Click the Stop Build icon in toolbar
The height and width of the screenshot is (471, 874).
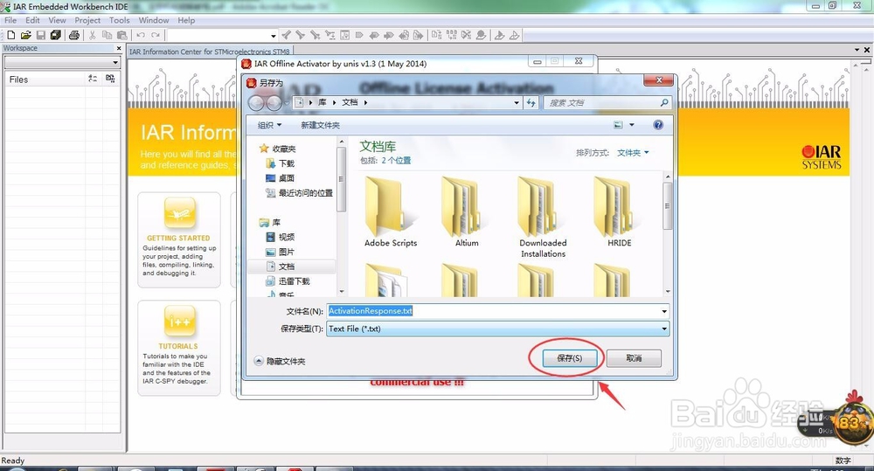466,35
